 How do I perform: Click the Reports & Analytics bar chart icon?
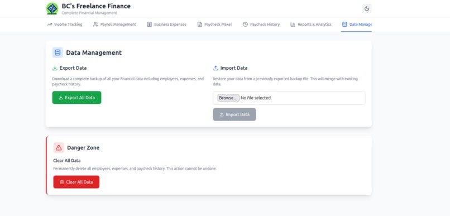293,25
